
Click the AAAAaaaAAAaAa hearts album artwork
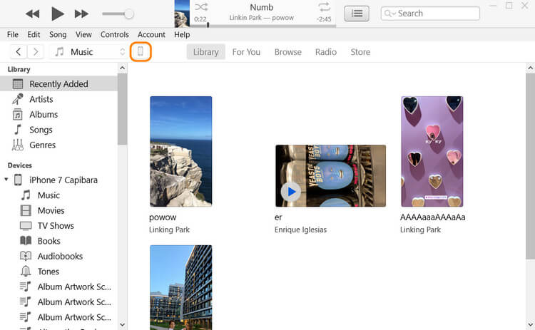(x=432, y=151)
